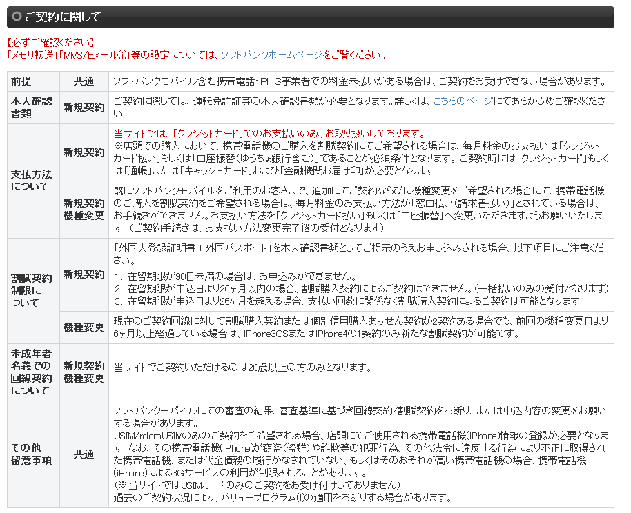This screenshot has height=513, width=631.
Task: Click the 共通 cell in その他留意事項 row
Action: point(84,454)
